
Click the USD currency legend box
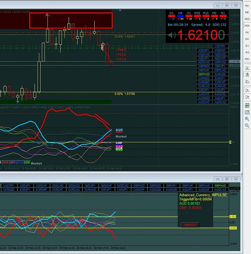27,163
